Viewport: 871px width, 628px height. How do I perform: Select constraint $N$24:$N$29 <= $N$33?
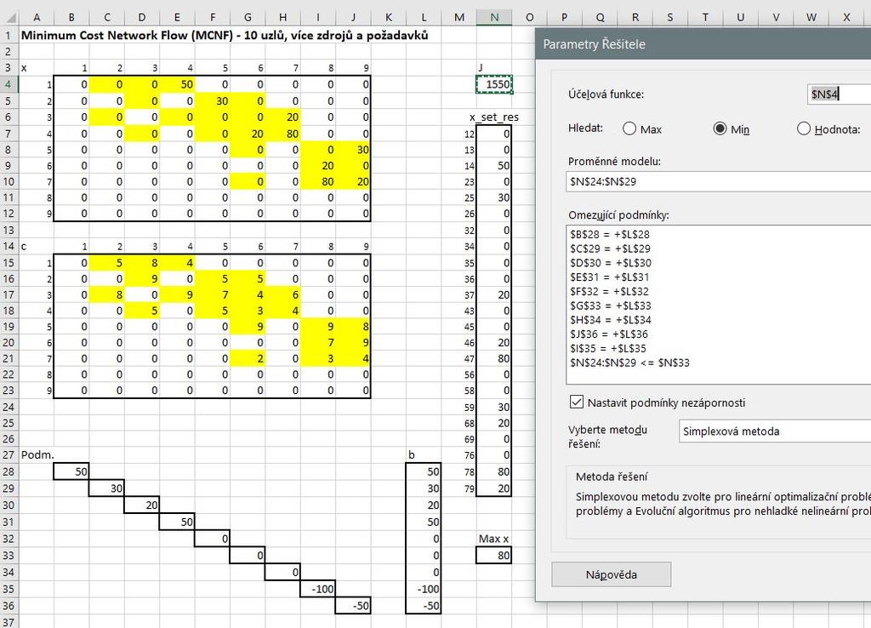point(629,363)
